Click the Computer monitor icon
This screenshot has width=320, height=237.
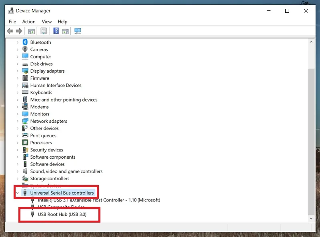[25, 56]
